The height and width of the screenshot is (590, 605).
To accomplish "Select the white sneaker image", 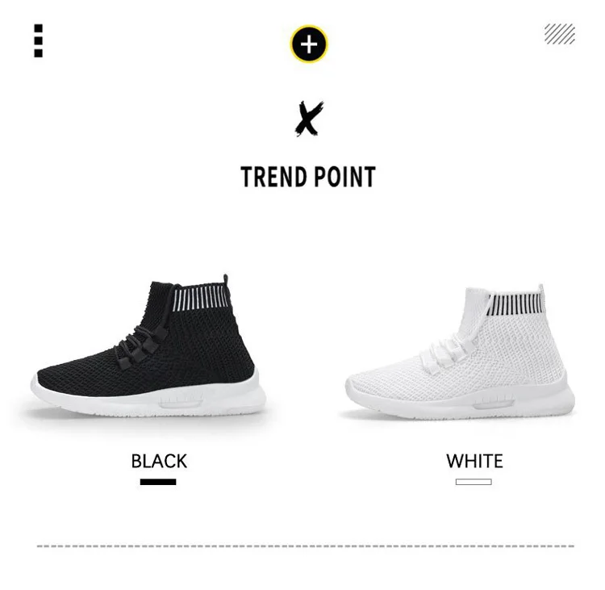I will (x=461, y=352).
